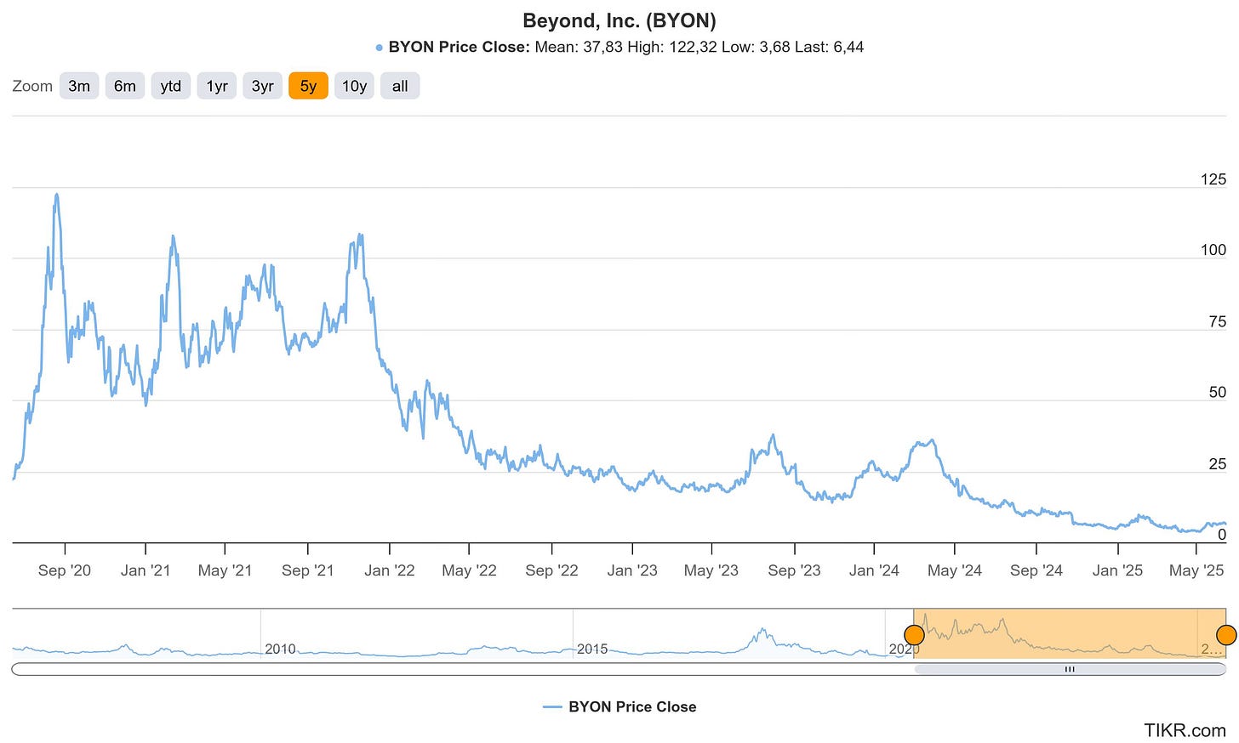Click the 100 price axis label
The image size is (1239, 743).
[1213, 250]
